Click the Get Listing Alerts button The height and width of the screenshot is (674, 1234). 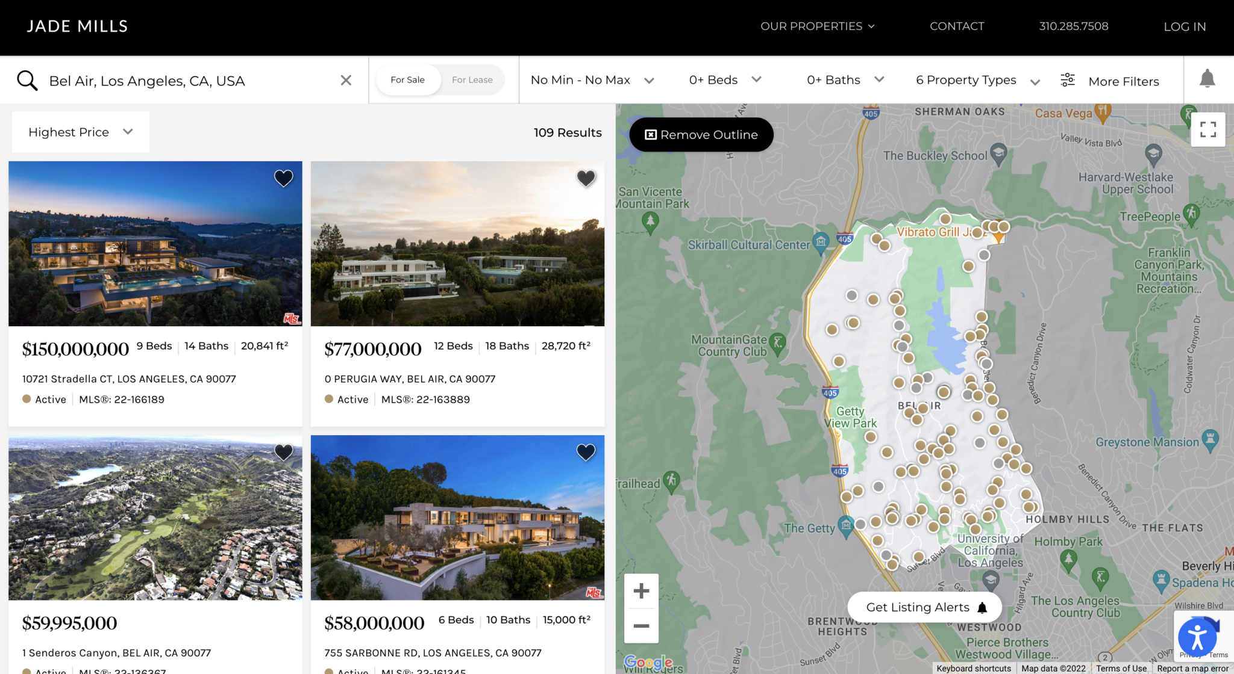pyautogui.click(x=924, y=607)
